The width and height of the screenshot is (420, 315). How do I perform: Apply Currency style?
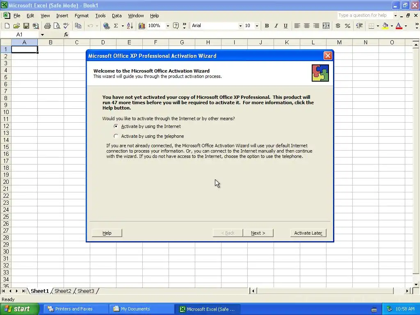[338, 26]
